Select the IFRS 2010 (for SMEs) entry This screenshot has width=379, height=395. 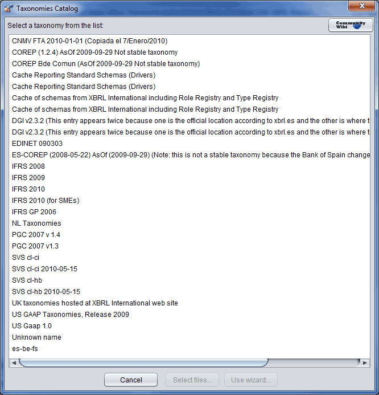tap(189, 200)
